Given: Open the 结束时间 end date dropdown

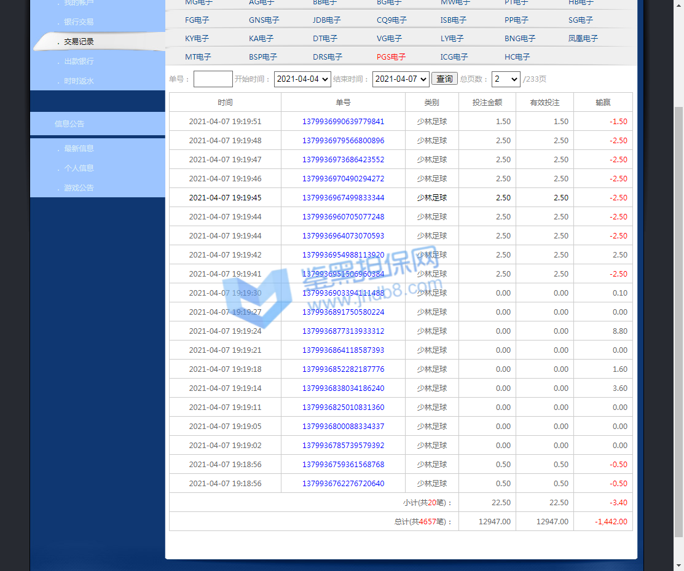Looking at the screenshot, I should click(x=400, y=79).
